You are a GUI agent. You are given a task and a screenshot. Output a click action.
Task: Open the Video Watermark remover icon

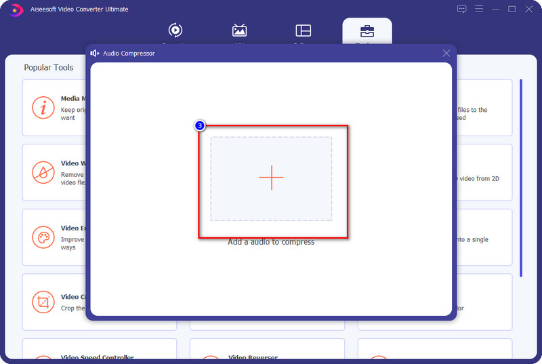point(43,172)
